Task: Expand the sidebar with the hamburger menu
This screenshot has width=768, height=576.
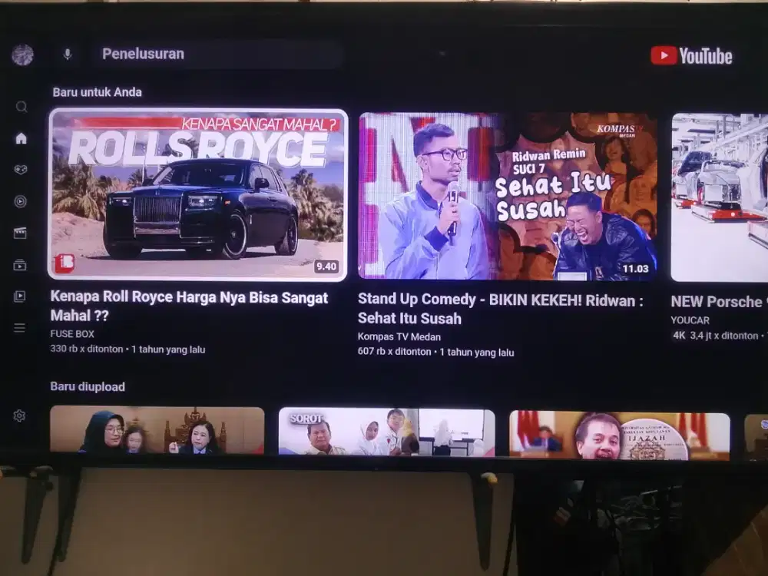Action: point(20,328)
